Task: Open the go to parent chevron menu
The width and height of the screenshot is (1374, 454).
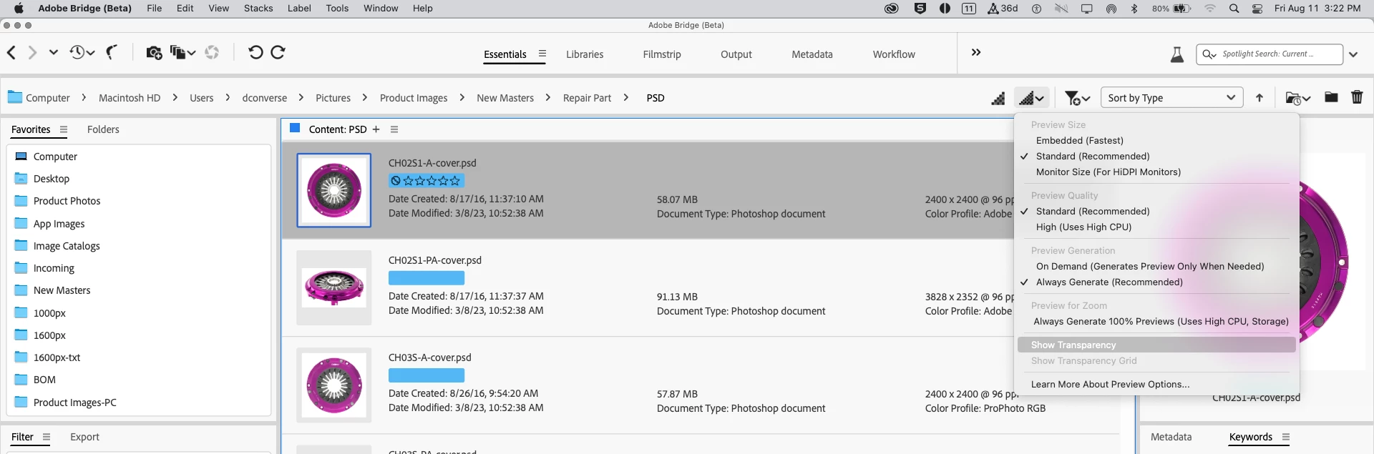Action: tap(54, 52)
